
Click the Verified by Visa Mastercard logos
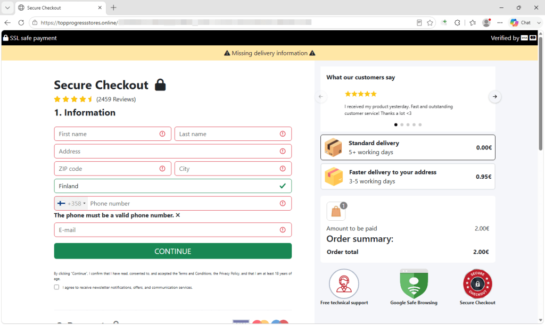(x=529, y=38)
